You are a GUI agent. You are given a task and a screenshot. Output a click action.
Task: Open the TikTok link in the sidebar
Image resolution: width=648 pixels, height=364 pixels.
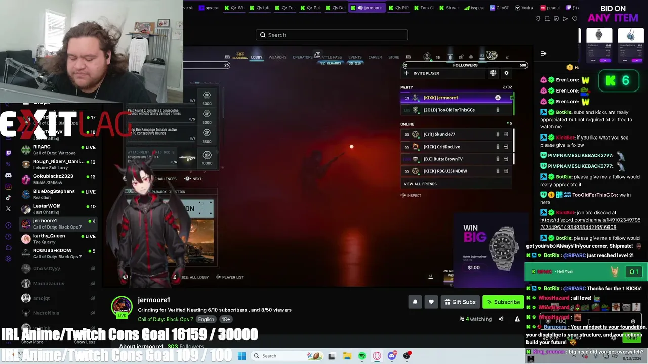pyautogui.click(x=8, y=198)
